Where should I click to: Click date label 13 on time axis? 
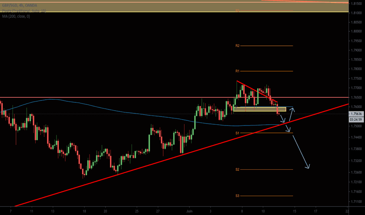(x=53, y=211)
